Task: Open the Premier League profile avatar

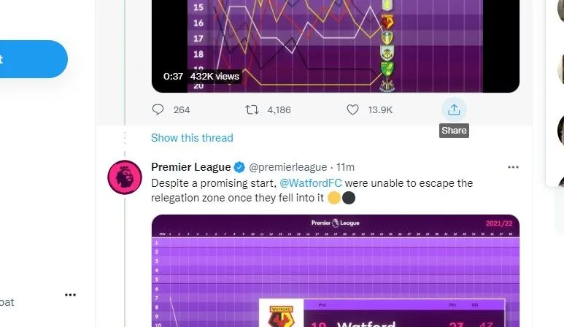Action: pyautogui.click(x=124, y=177)
